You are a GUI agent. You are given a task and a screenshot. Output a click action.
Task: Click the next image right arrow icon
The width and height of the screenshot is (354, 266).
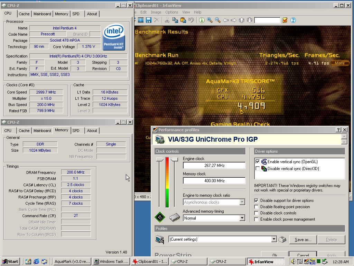pyautogui.click(x=233, y=20)
